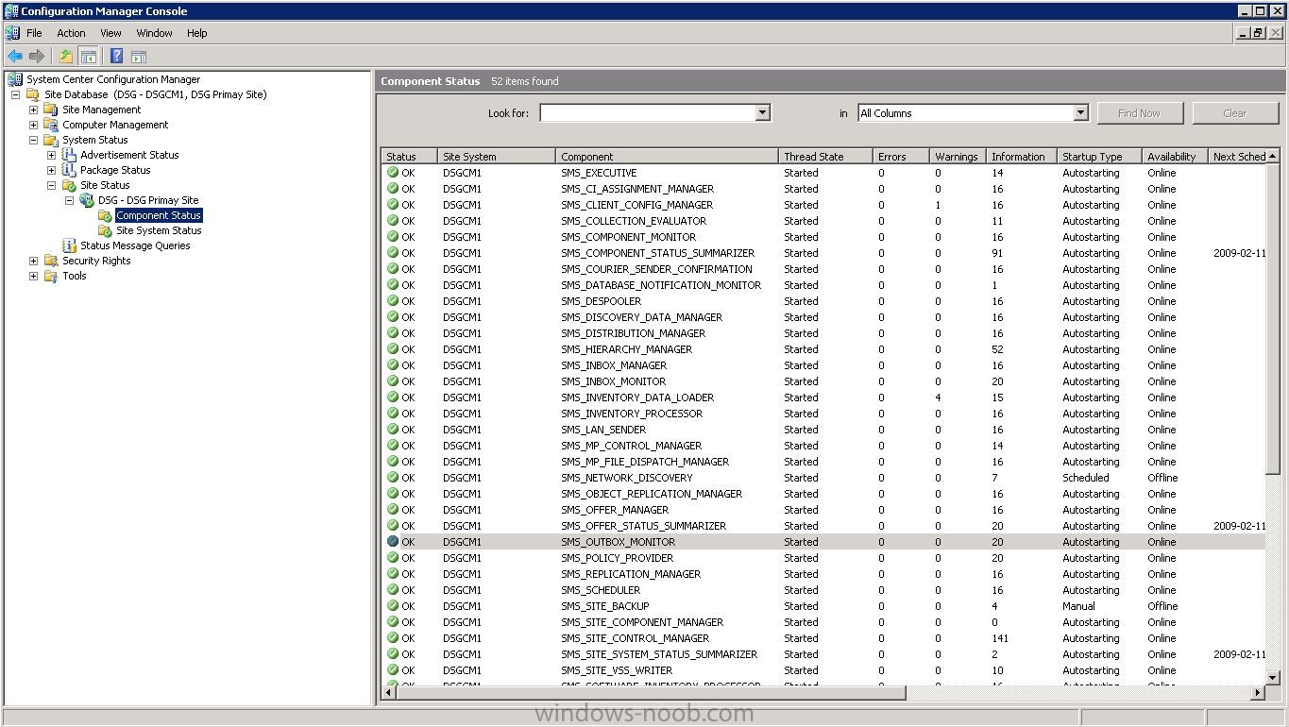Viewport: 1289px width, 727px height.
Task: Sort by the Startup Type column header
Action: pos(1099,157)
